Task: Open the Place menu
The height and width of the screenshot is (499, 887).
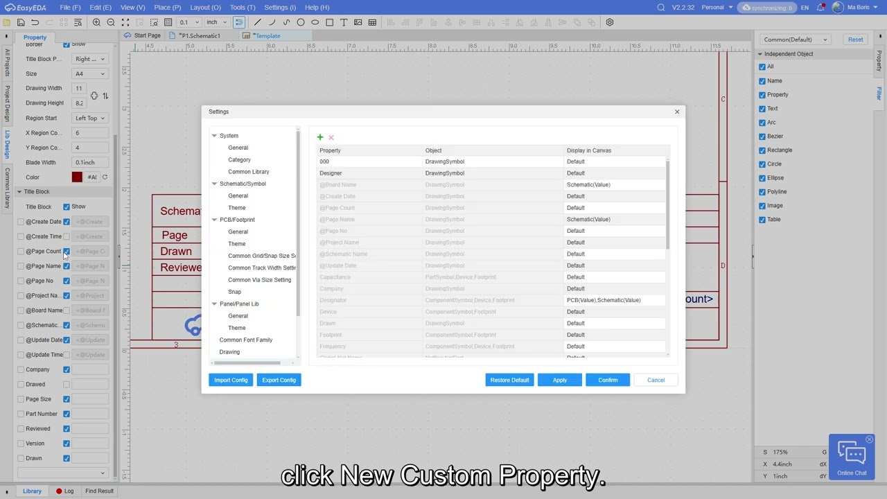Action: coord(168,7)
